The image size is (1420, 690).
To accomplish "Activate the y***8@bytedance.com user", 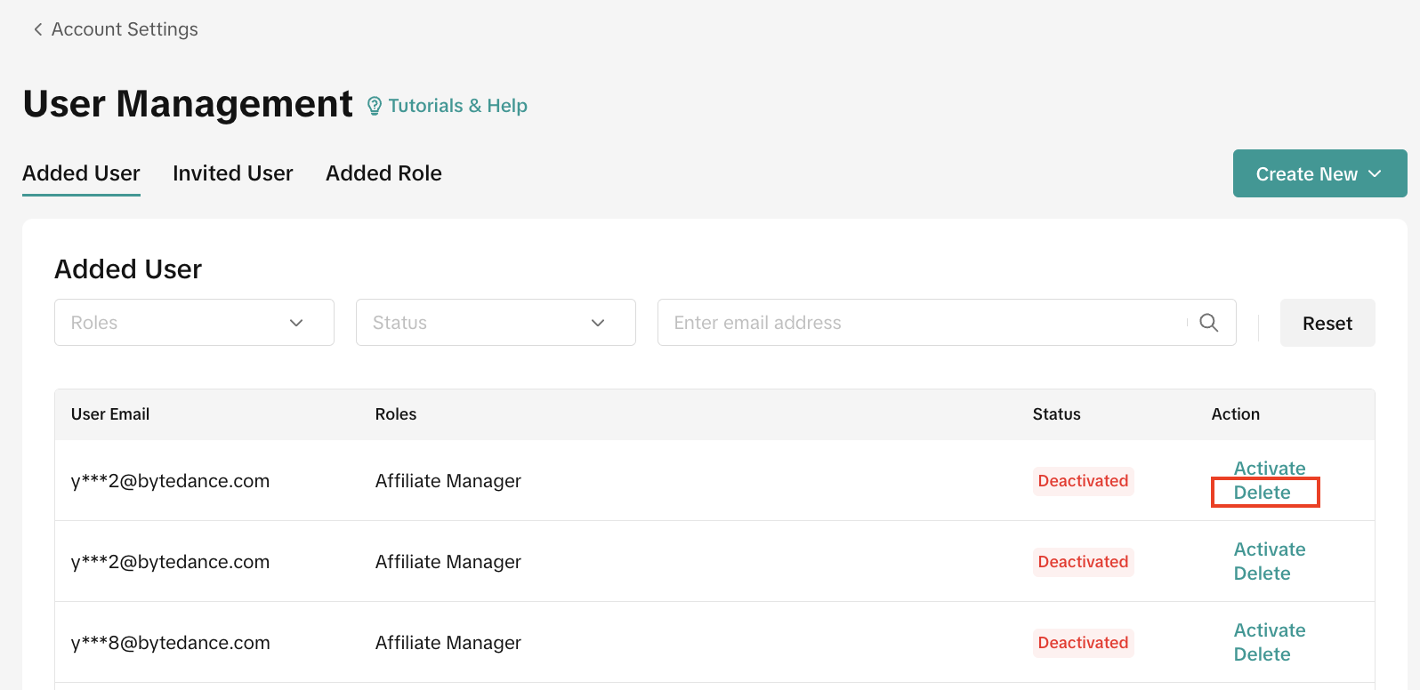I will click(x=1270, y=630).
